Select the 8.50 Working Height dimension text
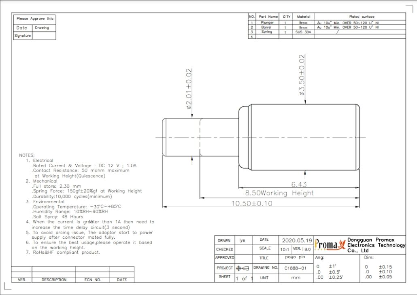The width and height of the screenshot is (417, 295). (x=279, y=193)
